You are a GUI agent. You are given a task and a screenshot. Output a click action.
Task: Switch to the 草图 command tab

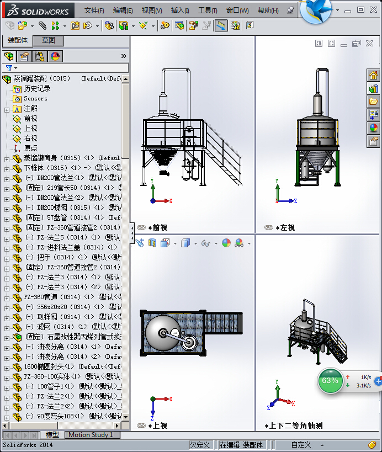click(x=48, y=40)
